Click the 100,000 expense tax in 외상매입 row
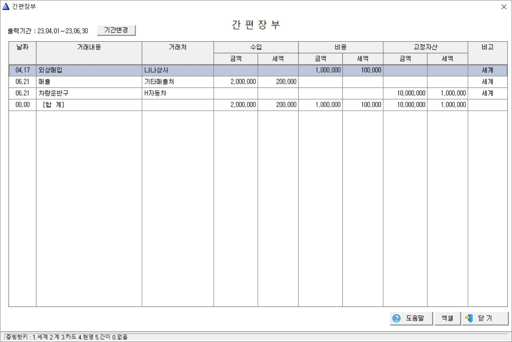This screenshot has width=512, height=342. pyautogui.click(x=363, y=70)
